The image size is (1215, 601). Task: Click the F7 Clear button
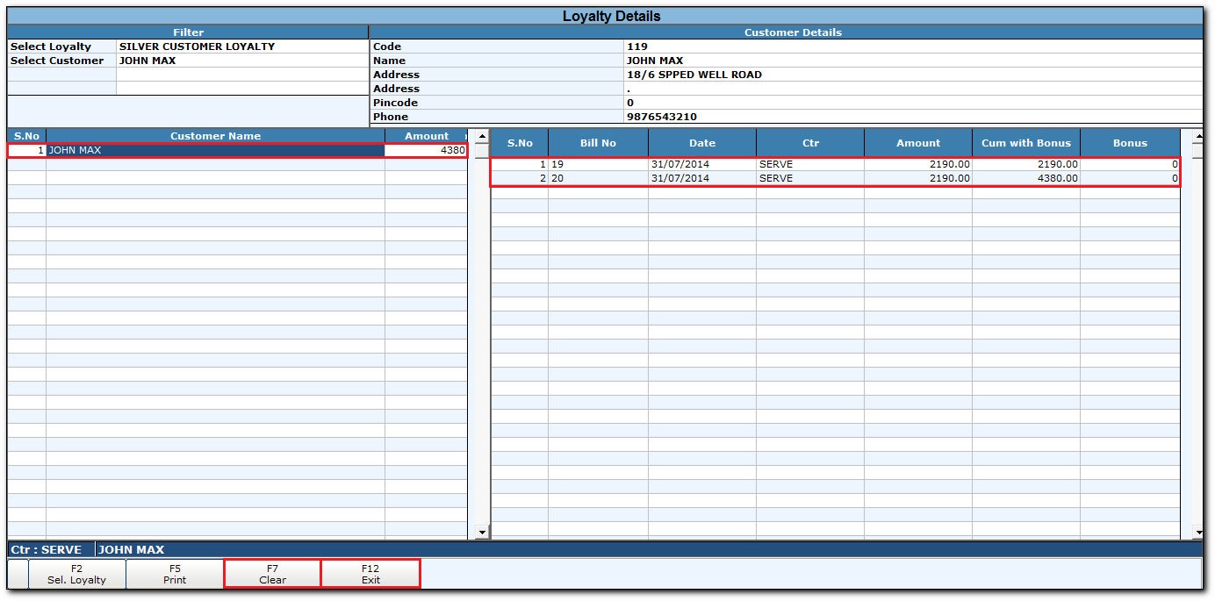tap(273, 574)
